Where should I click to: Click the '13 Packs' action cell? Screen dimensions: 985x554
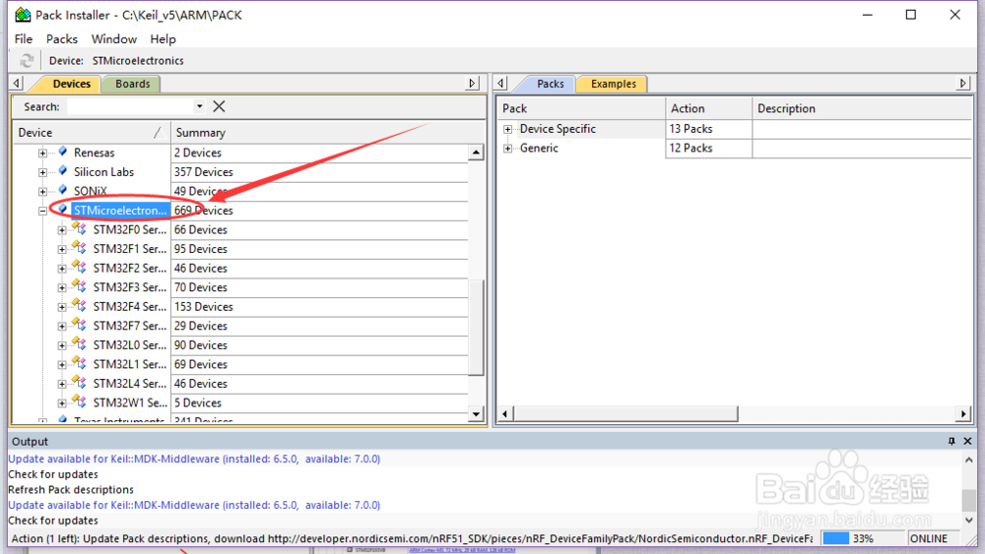tap(708, 129)
